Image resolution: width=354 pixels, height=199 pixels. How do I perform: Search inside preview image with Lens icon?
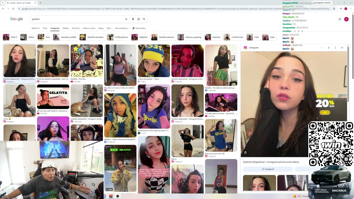pos(245,153)
